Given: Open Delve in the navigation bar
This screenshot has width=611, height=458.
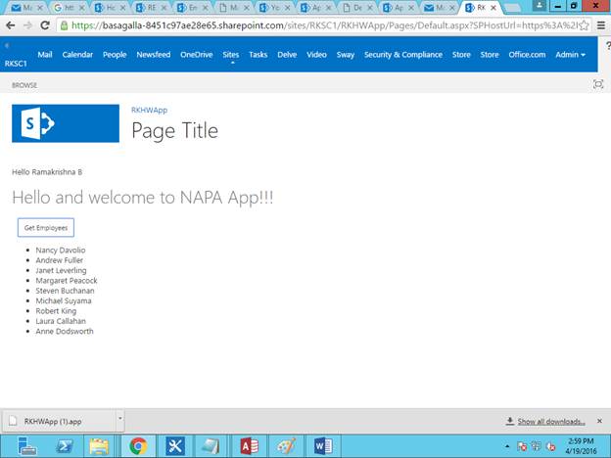Looking at the screenshot, I should click(287, 55).
